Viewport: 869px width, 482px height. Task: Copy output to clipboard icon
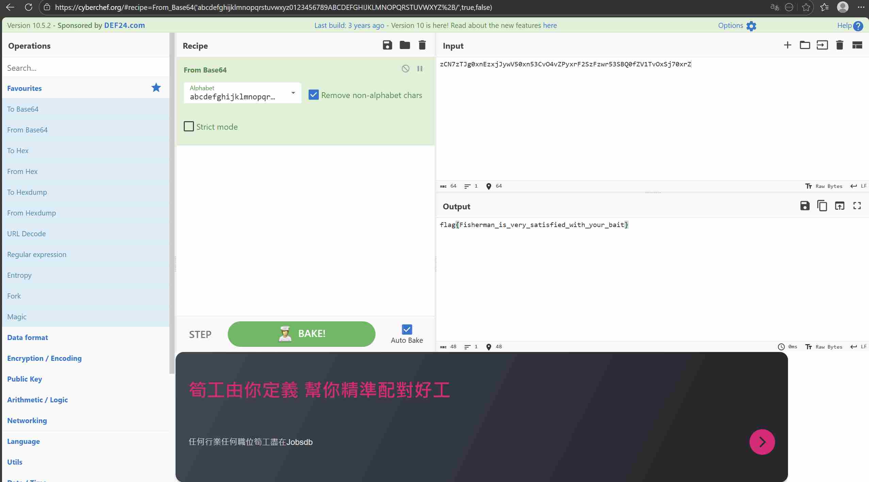pyautogui.click(x=822, y=206)
